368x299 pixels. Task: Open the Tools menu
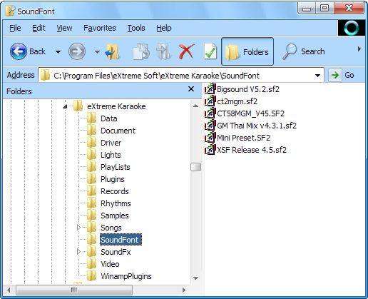(136, 28)
